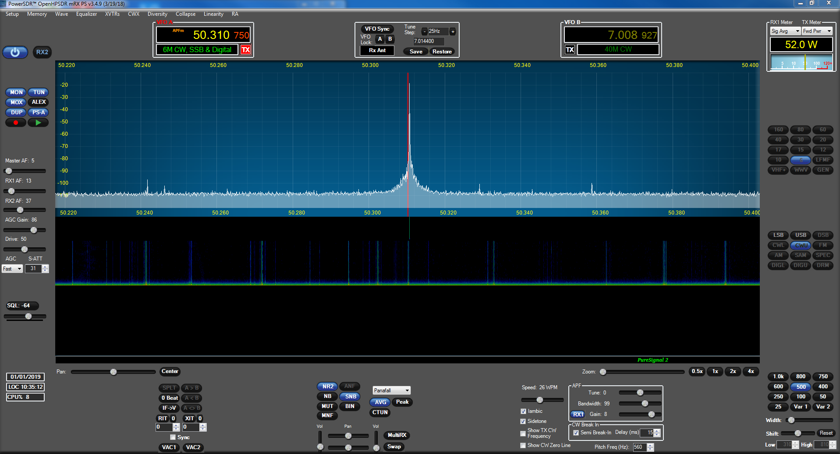Select the GEN band button
Image resolution: width=840 pixels, height=454 pixels.
(823, 170)
